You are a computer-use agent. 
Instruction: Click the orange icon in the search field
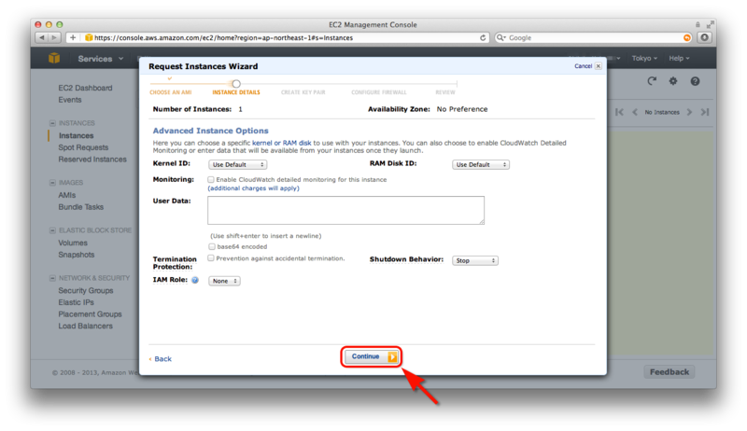pyautogui.click(x=687, y=37)
